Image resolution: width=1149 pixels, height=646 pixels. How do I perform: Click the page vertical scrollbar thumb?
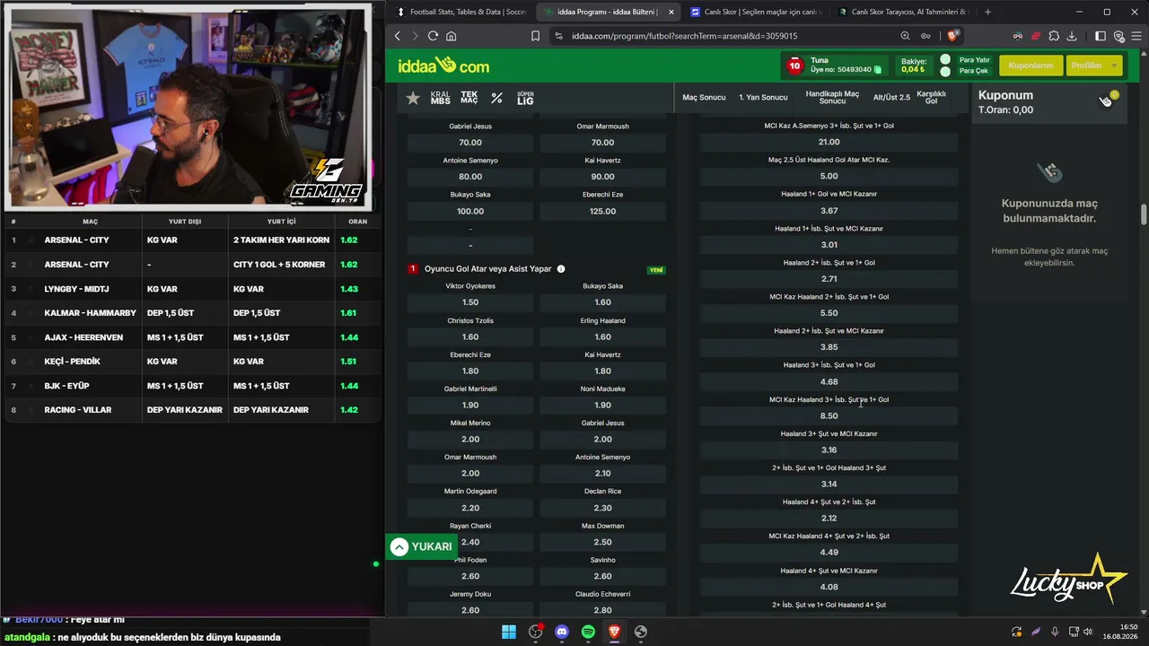point(1144,215)
